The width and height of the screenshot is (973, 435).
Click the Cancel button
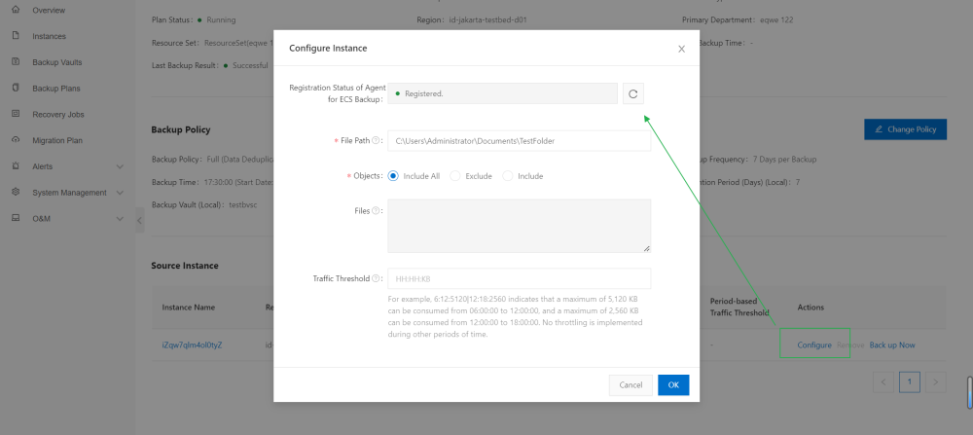pos(631,384)
